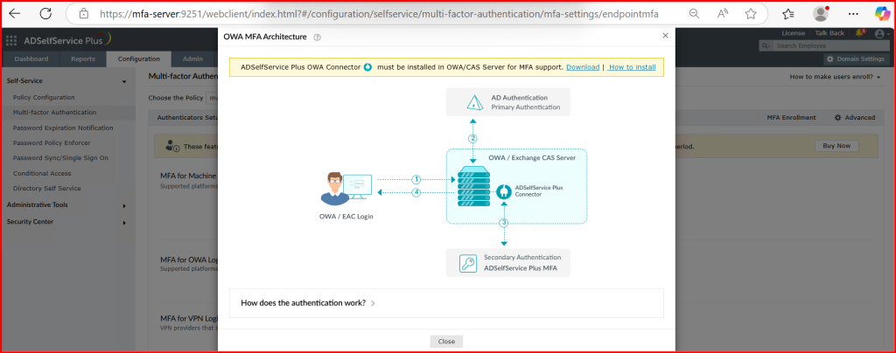Click the Download link for OWA Connector
The image size is (896, 353).
click(x=582, y=67)
